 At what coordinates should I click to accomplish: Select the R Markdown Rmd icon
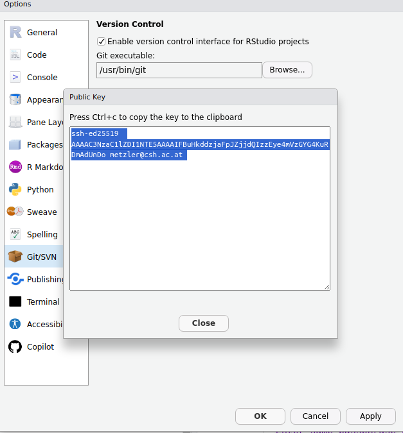tap(15, 167)
